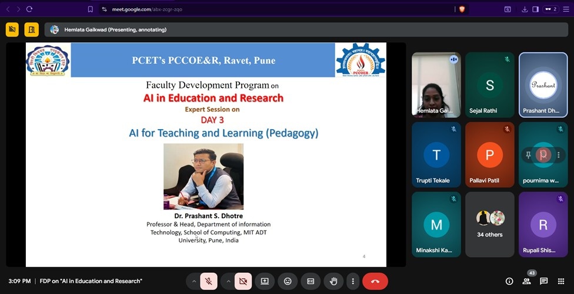Click the meet.google.com address bar
Image resolution: width=574 pixels, height=294 pixels.
tap(265, 9)
